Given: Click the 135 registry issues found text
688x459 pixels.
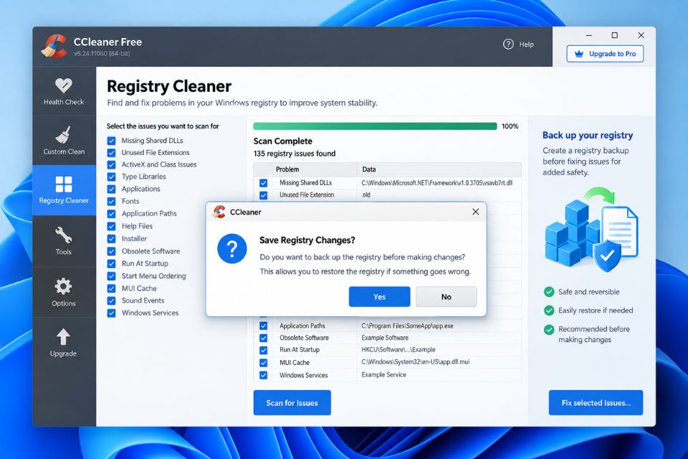Looking at the screenshot, I should pyautogui.click(x=295, y=153).
